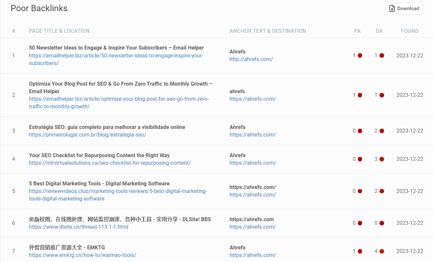This screenshot has height=262, width=433.
Task: Open the ahrefs.com destination link in row 7
Action: pyautogui.click(x=253, y=255)
